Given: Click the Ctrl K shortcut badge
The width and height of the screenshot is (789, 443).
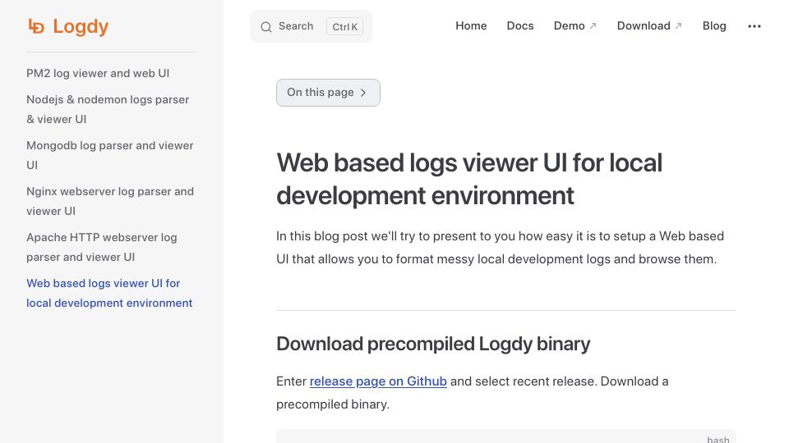Looking at the screenshot, I should coord(344,26).
